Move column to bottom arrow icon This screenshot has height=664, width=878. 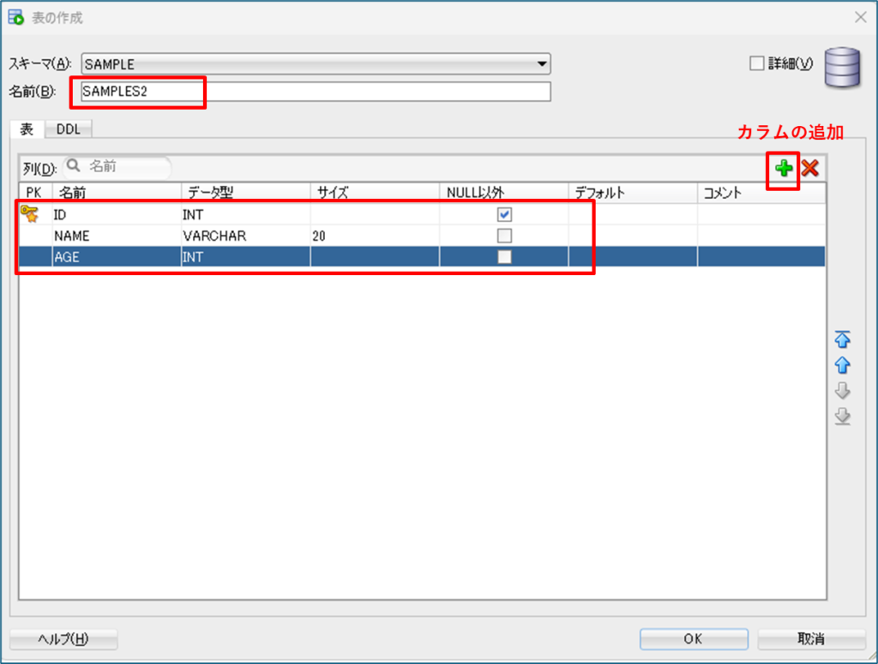[x=842, y=416]
